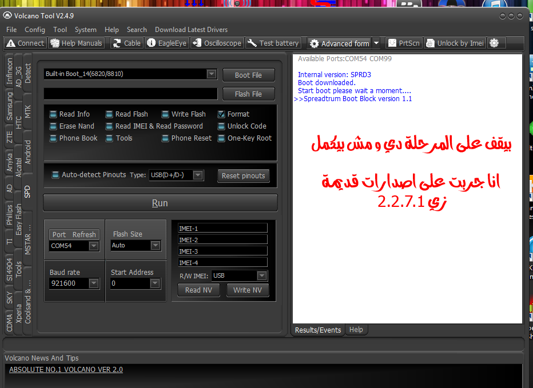The width and height of the screenshot is (533, 388).
Task: Open the Baud rate 921600 dropdown
Action: click(x=93, y=283)
